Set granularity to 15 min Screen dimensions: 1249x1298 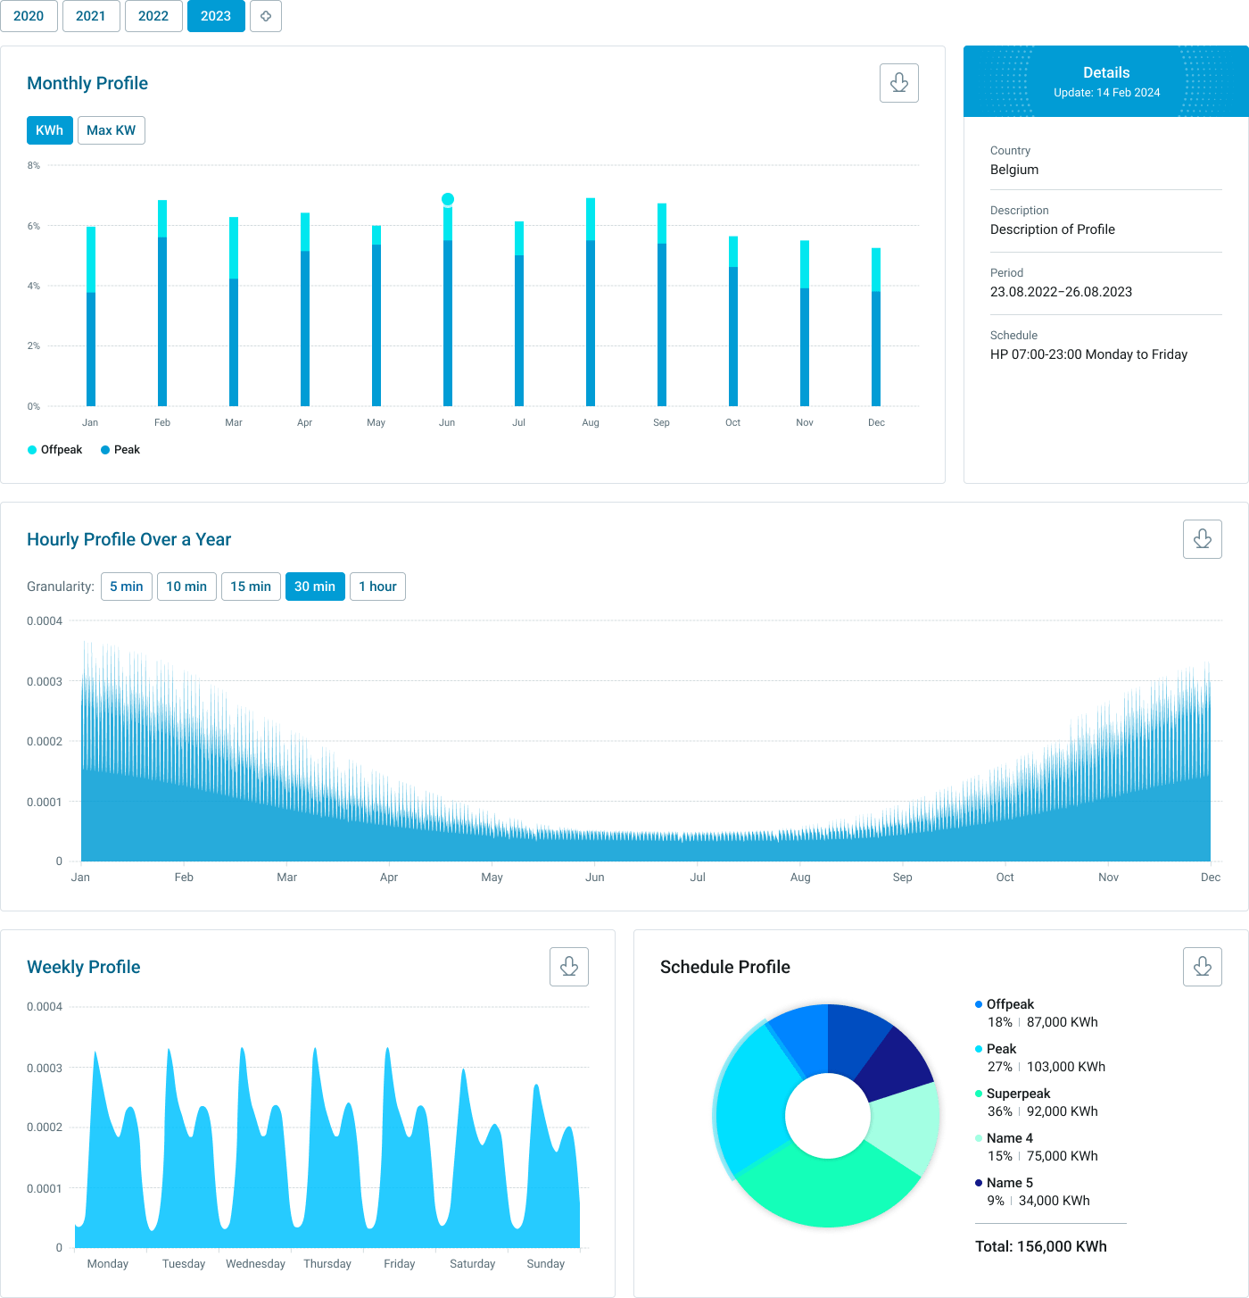click(x=251, y=587)
